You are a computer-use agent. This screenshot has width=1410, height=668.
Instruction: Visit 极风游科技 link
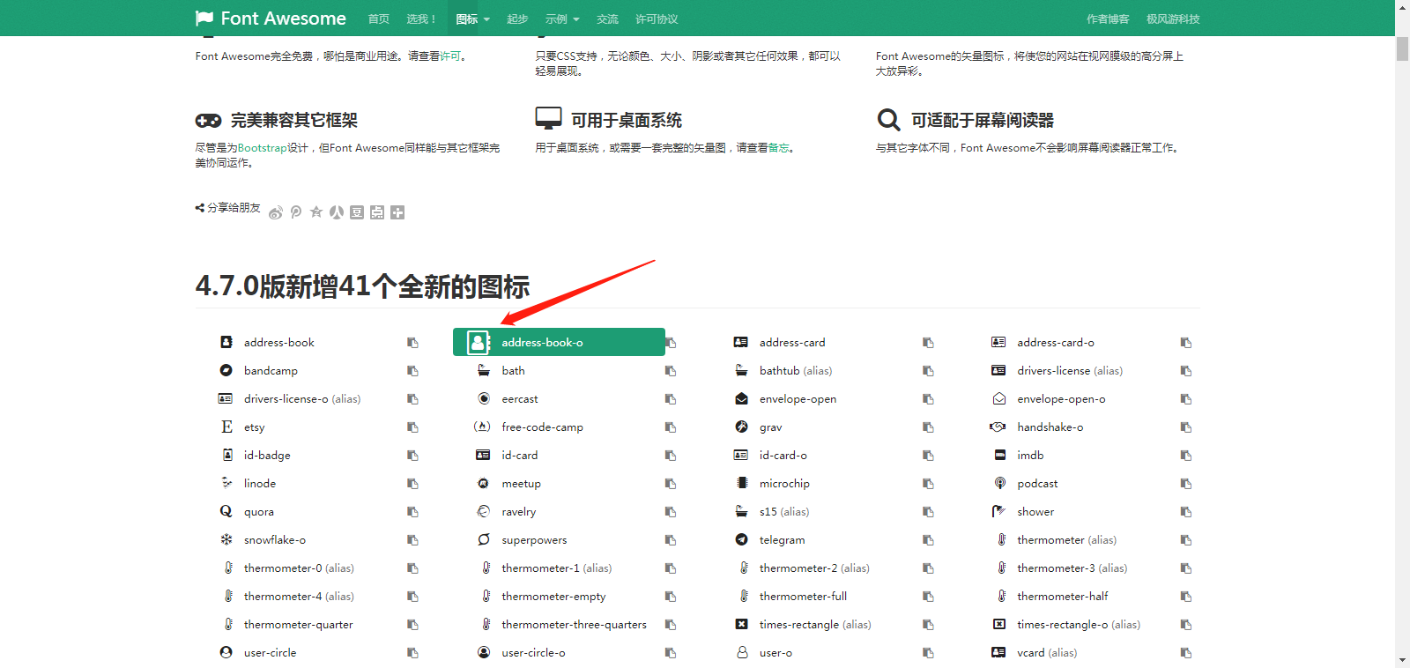click(x=1173, y=19)
